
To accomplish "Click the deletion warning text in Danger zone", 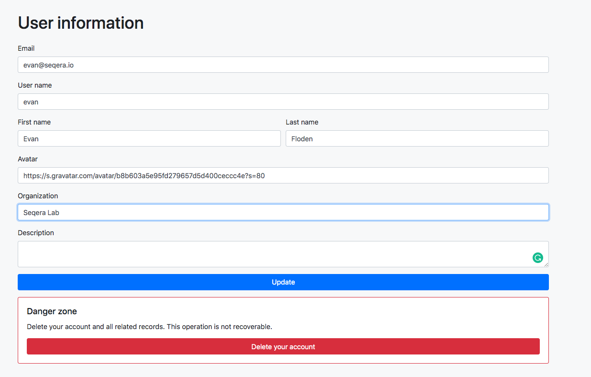I will 149,326.
